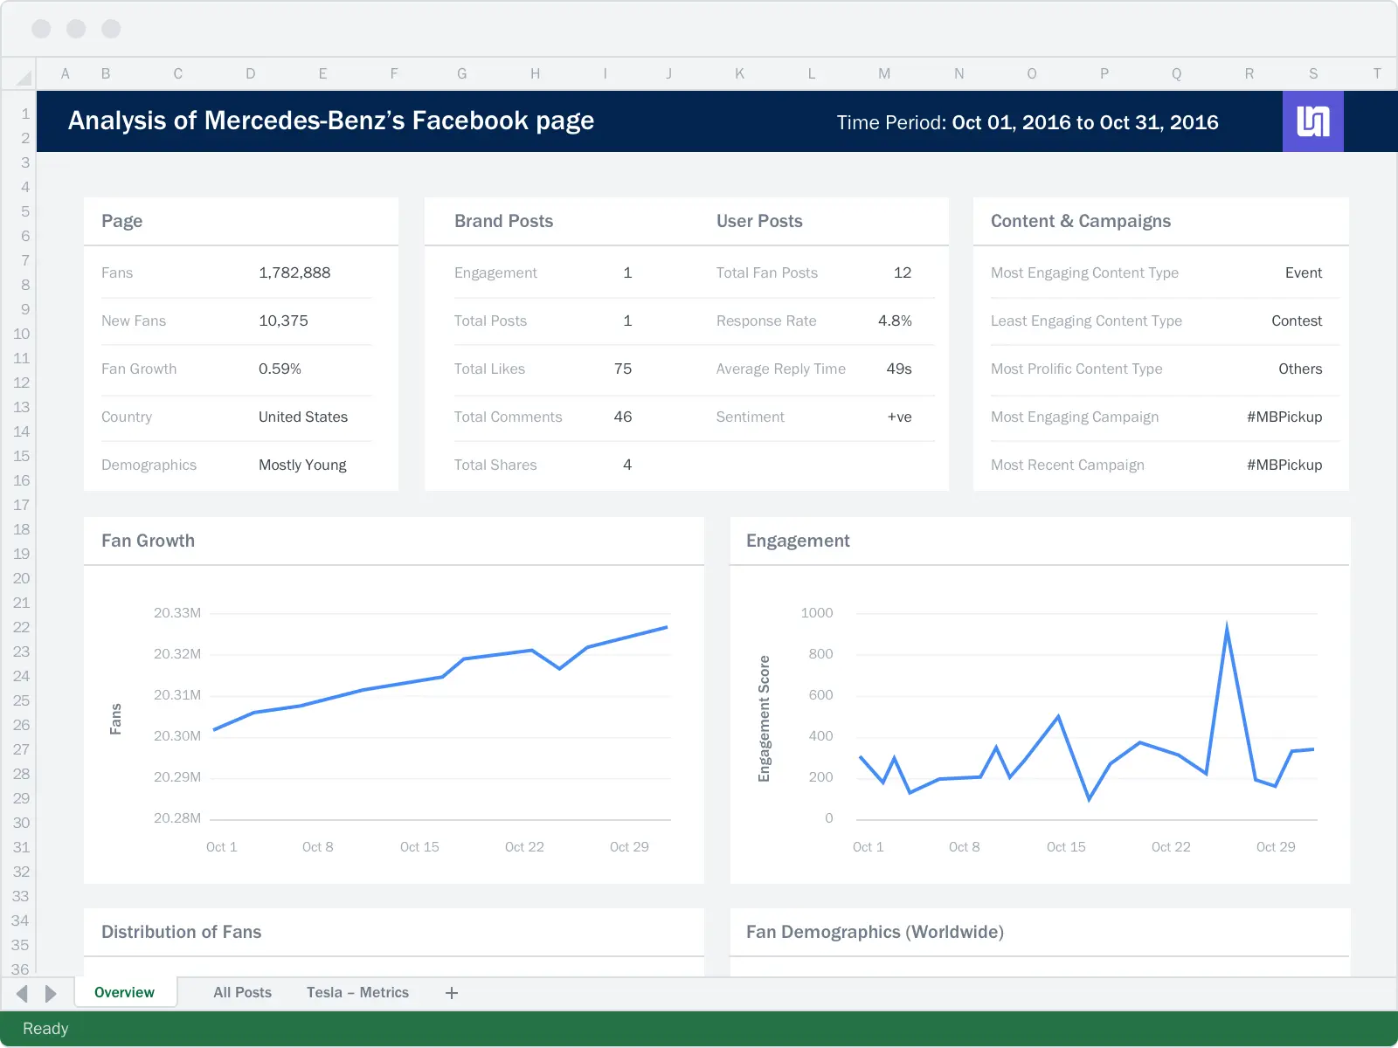The image size is (1398, 1048).
Task: Click the Least Engaging Content Type value Contest
Action: (1297, 321)
